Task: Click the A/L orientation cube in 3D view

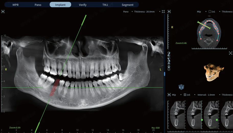Action: (181, 87)
